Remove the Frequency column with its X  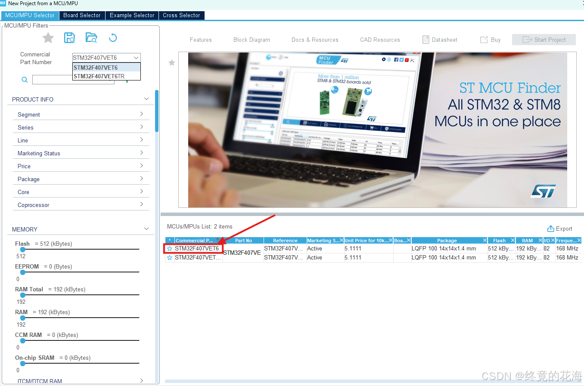pos(579,241)
